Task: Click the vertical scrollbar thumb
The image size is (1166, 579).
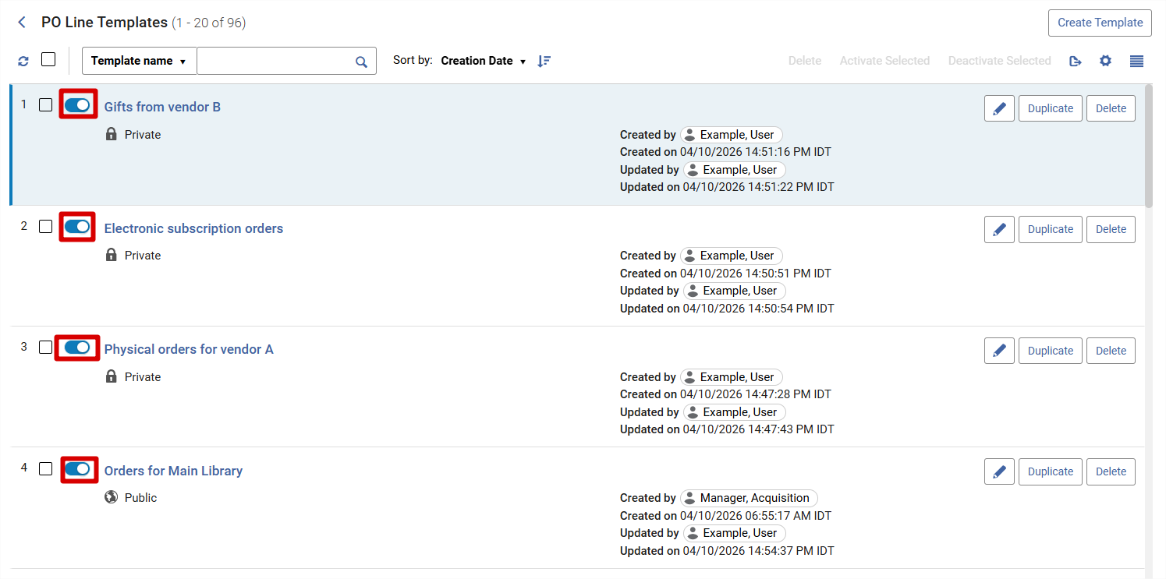Action: pyautogui.click(x=1149, y=146)
